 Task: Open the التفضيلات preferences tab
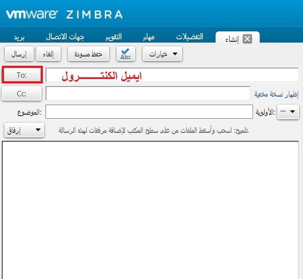coord(189,37)
